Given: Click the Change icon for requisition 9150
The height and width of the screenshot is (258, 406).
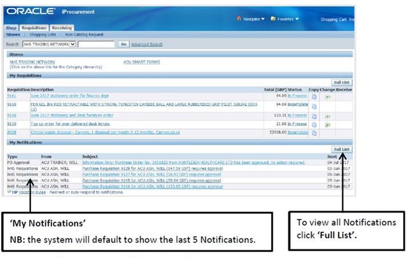Looking at the screenshot, I should pos(328,125).
